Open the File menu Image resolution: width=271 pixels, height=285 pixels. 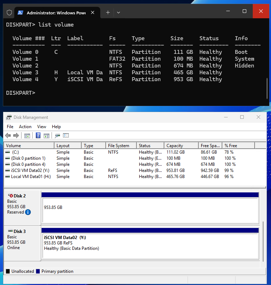pyautogui.click(x=10, y=127)
